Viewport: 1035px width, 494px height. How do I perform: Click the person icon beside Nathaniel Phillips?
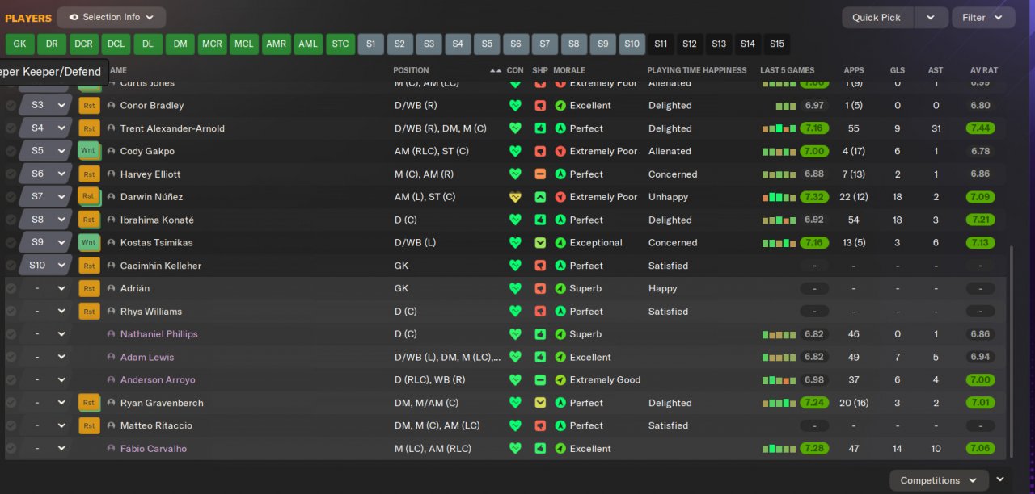[111, 334]
